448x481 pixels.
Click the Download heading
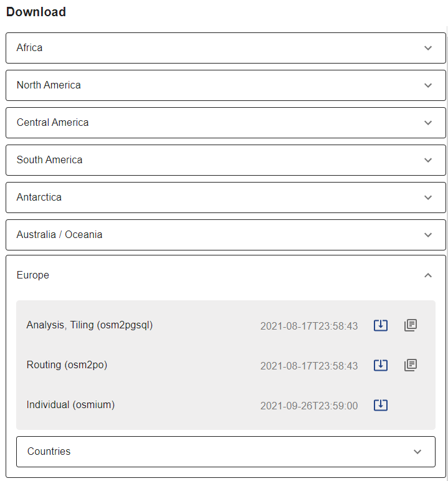(36, 12)
